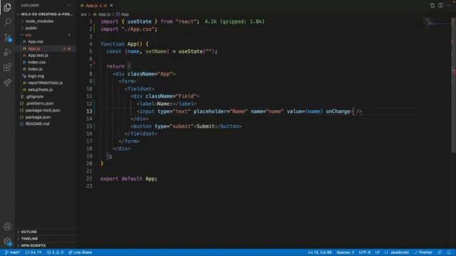Change the JavaScript language mode
Image resolution: width=456 pixels, height=256 pixels.
(x=397, y=252)
